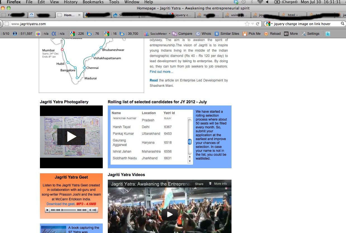Open the search engine selector dropdown
This screenshot has height=233, width=346.
pyautogui.click(x=269, y=24)
